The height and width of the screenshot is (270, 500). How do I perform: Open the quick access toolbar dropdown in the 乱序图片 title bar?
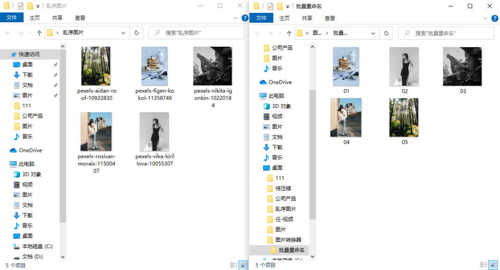[x=37, y=6]
